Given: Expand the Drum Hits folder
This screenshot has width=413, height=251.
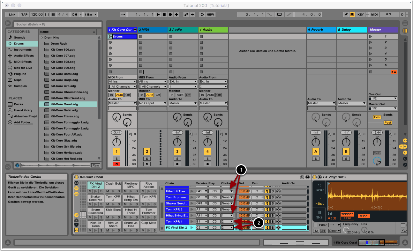Looking at the screenshot, I should pyautogui.click(x=41, y=38).
